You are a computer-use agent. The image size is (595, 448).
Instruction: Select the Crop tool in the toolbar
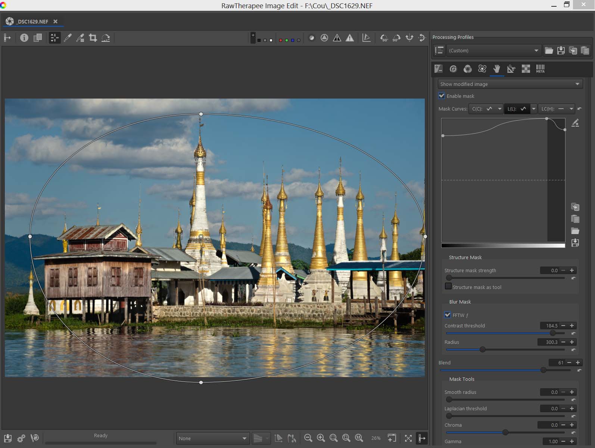(x=93, y=38)
